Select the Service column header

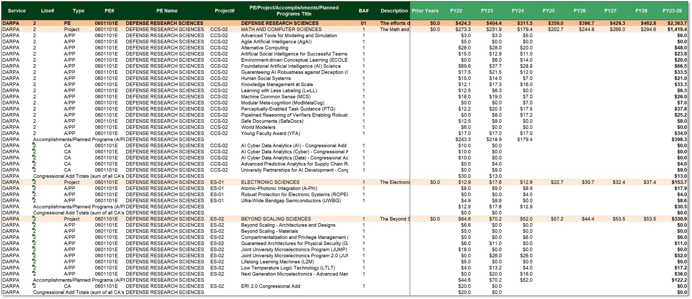click(17, 11)
